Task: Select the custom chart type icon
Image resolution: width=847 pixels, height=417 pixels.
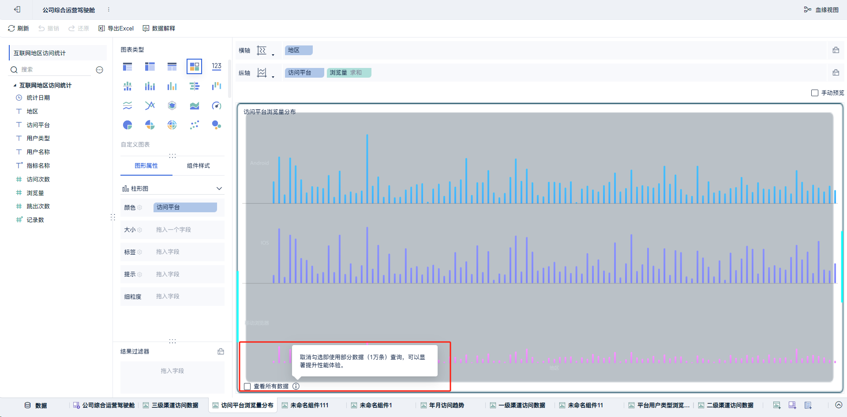Action: (194, 67)
